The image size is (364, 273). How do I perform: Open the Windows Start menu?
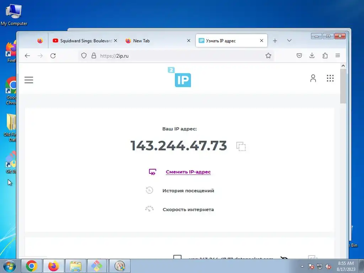click(9, 266)
